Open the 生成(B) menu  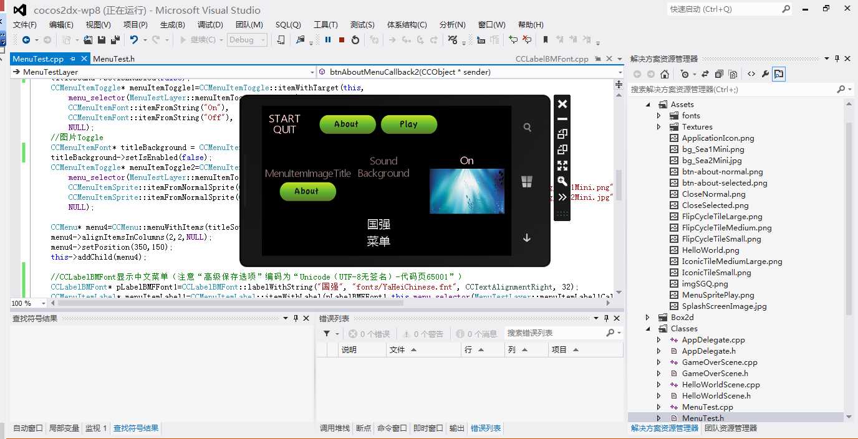coord(173,24)
